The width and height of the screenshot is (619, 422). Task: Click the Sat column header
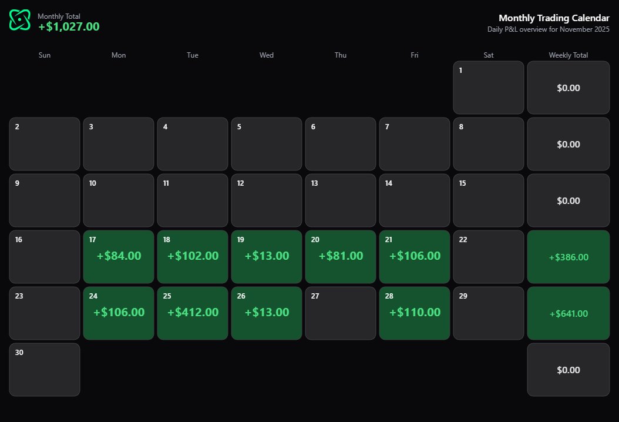point(489,55)
